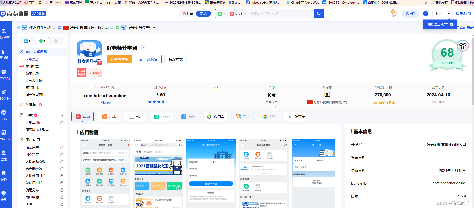Open 版本记录 in the side menu

coord(32,73)
